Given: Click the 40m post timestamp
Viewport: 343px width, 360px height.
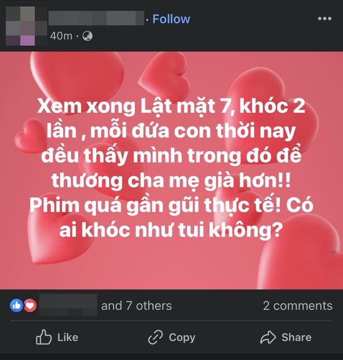Looking at the screenshot, I should click(x=61, y=36).
